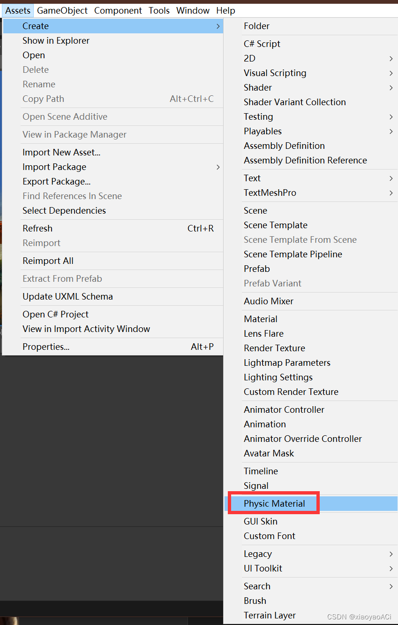Create an Audio Mixer
The height and width of the screenshot is (625, 398).
311,301
